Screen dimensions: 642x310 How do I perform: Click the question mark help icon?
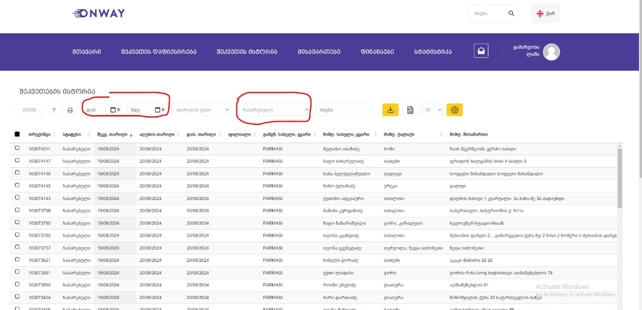click(54, 110)
